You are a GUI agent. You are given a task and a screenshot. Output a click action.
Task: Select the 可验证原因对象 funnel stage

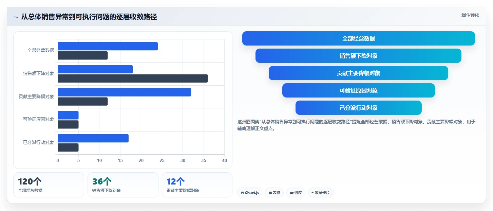click(x=358, y=90)
